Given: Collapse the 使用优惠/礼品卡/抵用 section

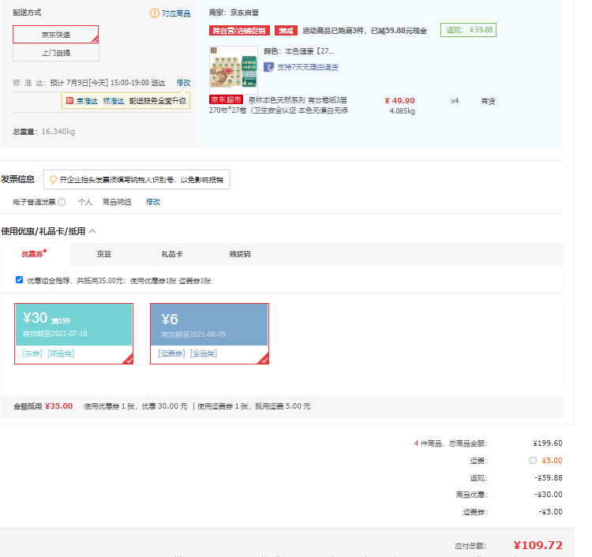Looking at the screenshot, I should 92,231.
